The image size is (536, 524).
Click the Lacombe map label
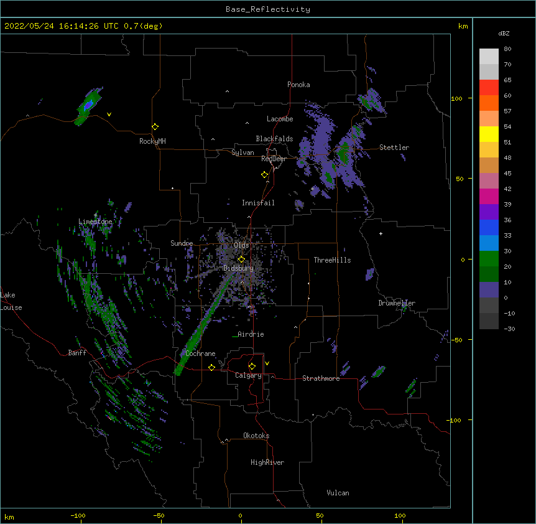click(x=280, y=119)
